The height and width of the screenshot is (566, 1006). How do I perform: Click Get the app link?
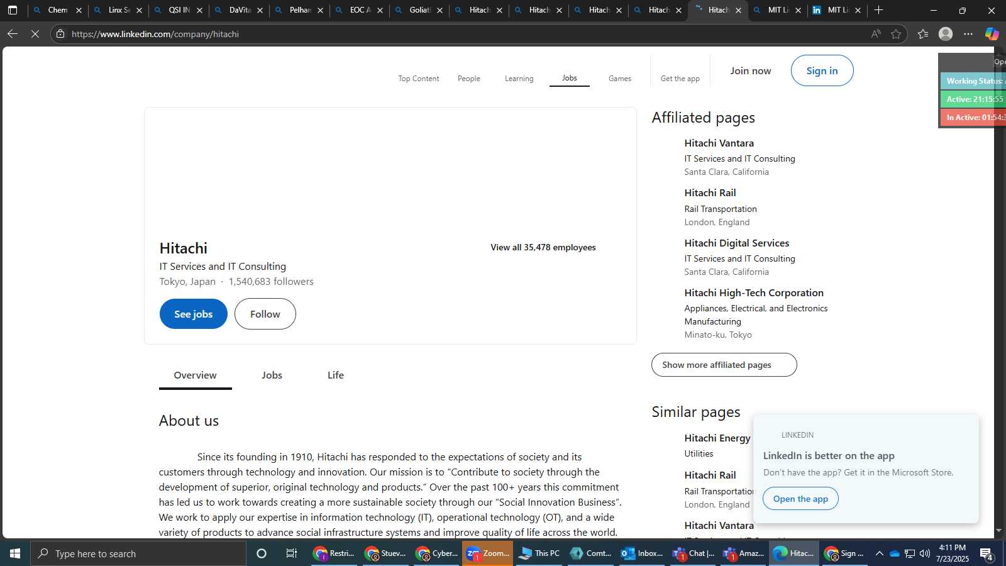tap(680, 79)
